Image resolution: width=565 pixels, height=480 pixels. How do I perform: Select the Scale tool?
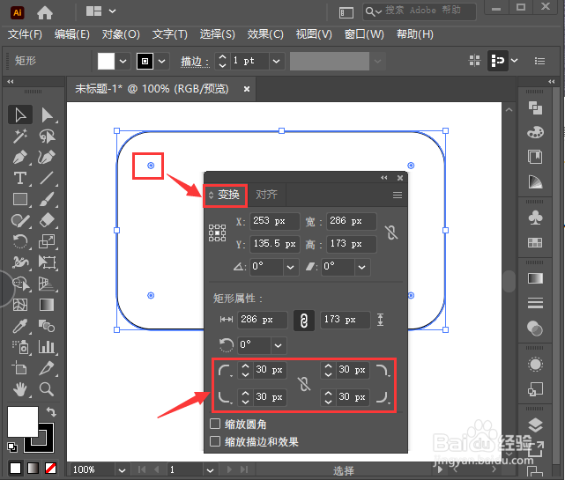(48, 241)
